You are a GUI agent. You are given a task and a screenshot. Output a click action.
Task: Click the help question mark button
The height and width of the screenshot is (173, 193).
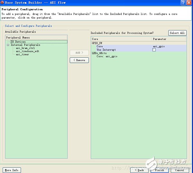183,3
